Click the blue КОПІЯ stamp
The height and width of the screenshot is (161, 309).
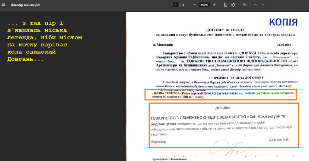click(283, 22)
